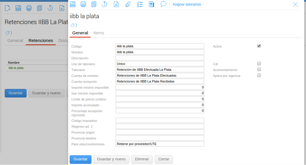Image resolution: width=306 pixels, height=165 pixels.
Task: Toggle Aplica por vigencia checkbox
Action: [259, 75]
